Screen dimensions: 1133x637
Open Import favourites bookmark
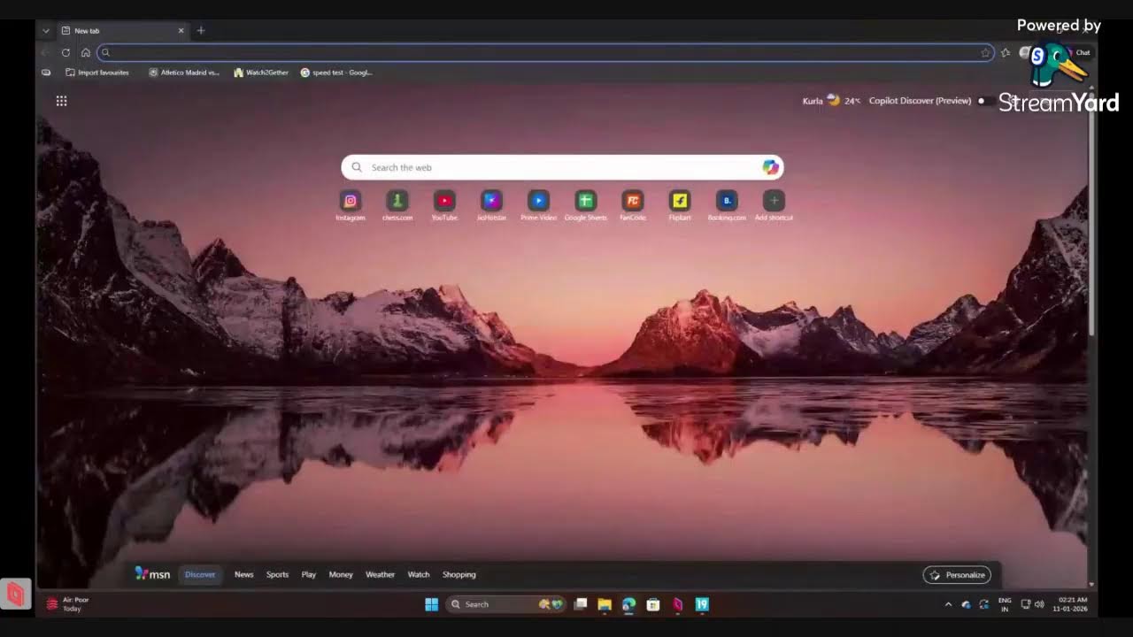(x=97, y=73)
